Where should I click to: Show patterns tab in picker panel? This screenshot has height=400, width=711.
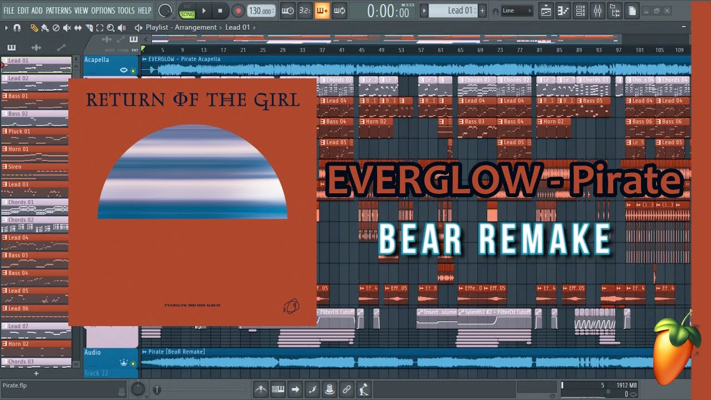click(12, 48)
